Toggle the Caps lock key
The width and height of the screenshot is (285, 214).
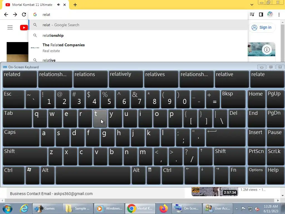tap(21, 138)
